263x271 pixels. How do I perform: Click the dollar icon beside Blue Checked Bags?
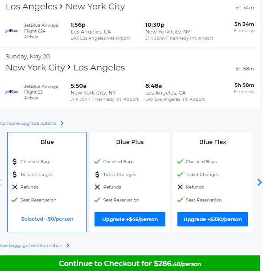click(x=15, y=162)
